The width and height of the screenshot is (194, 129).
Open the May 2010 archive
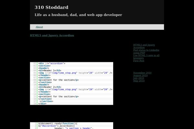point(139,81)
